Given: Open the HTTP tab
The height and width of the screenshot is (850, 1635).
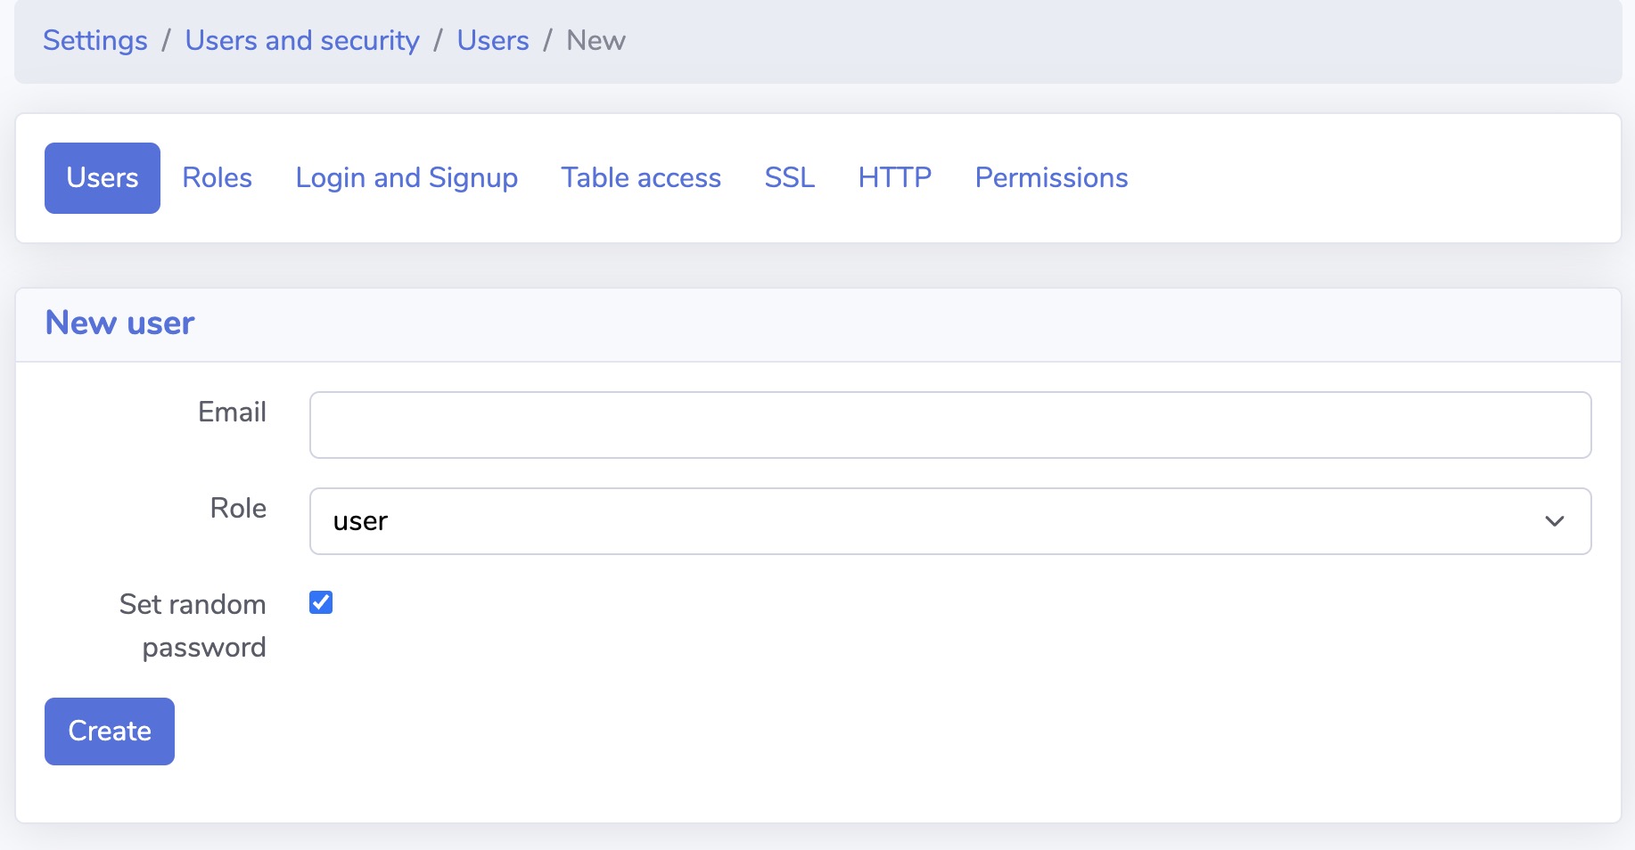Looking at the screenshot, I should pos(894,177).
